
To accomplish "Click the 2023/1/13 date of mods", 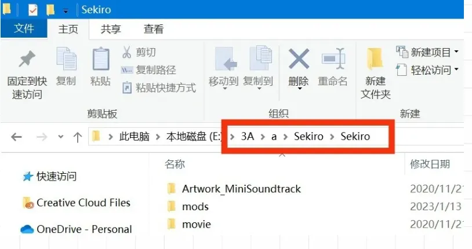I will pyautogui.click(x=435, y=207).
